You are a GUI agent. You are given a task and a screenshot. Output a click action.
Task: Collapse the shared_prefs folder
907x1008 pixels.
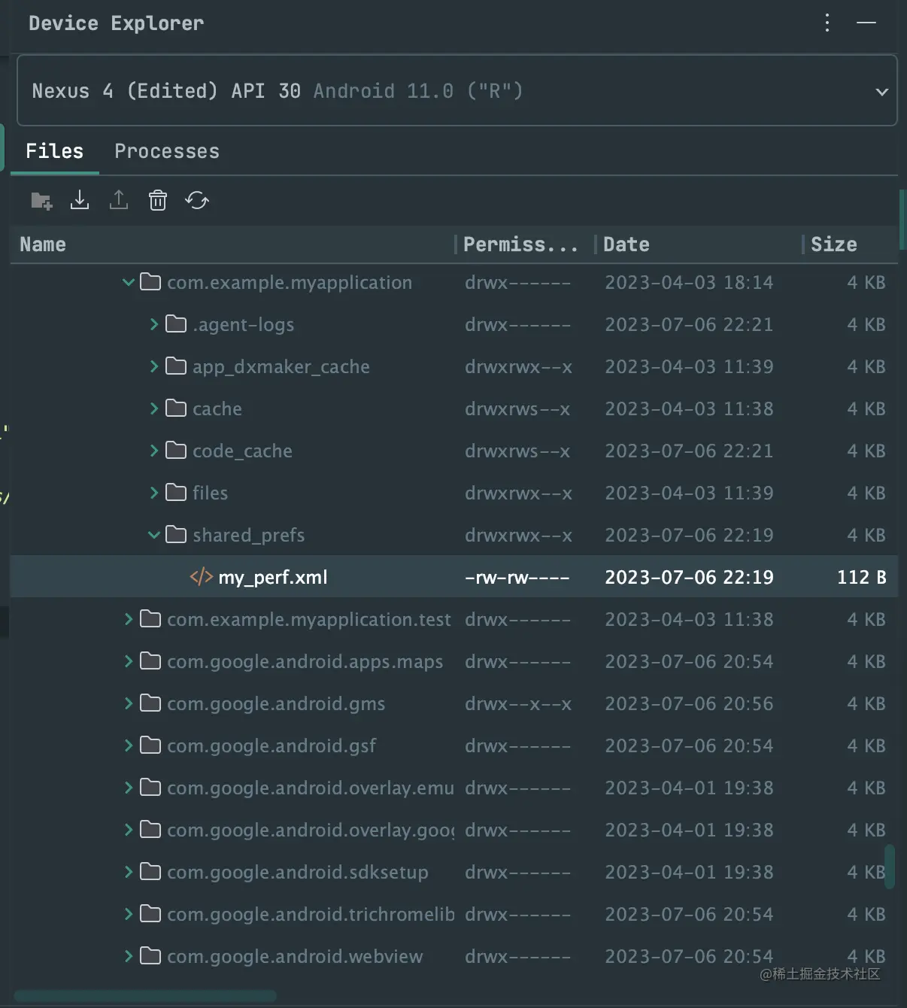[x=154, y=535]
